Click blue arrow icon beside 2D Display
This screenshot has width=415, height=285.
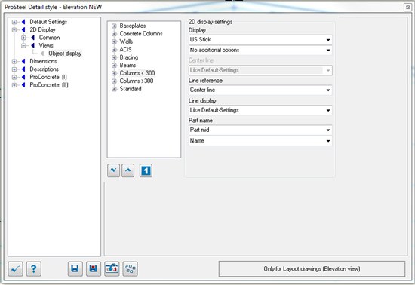coord(23,29)
